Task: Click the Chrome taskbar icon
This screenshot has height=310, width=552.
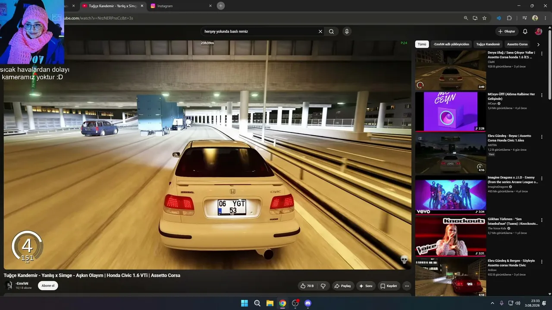Action: [282, 303]
